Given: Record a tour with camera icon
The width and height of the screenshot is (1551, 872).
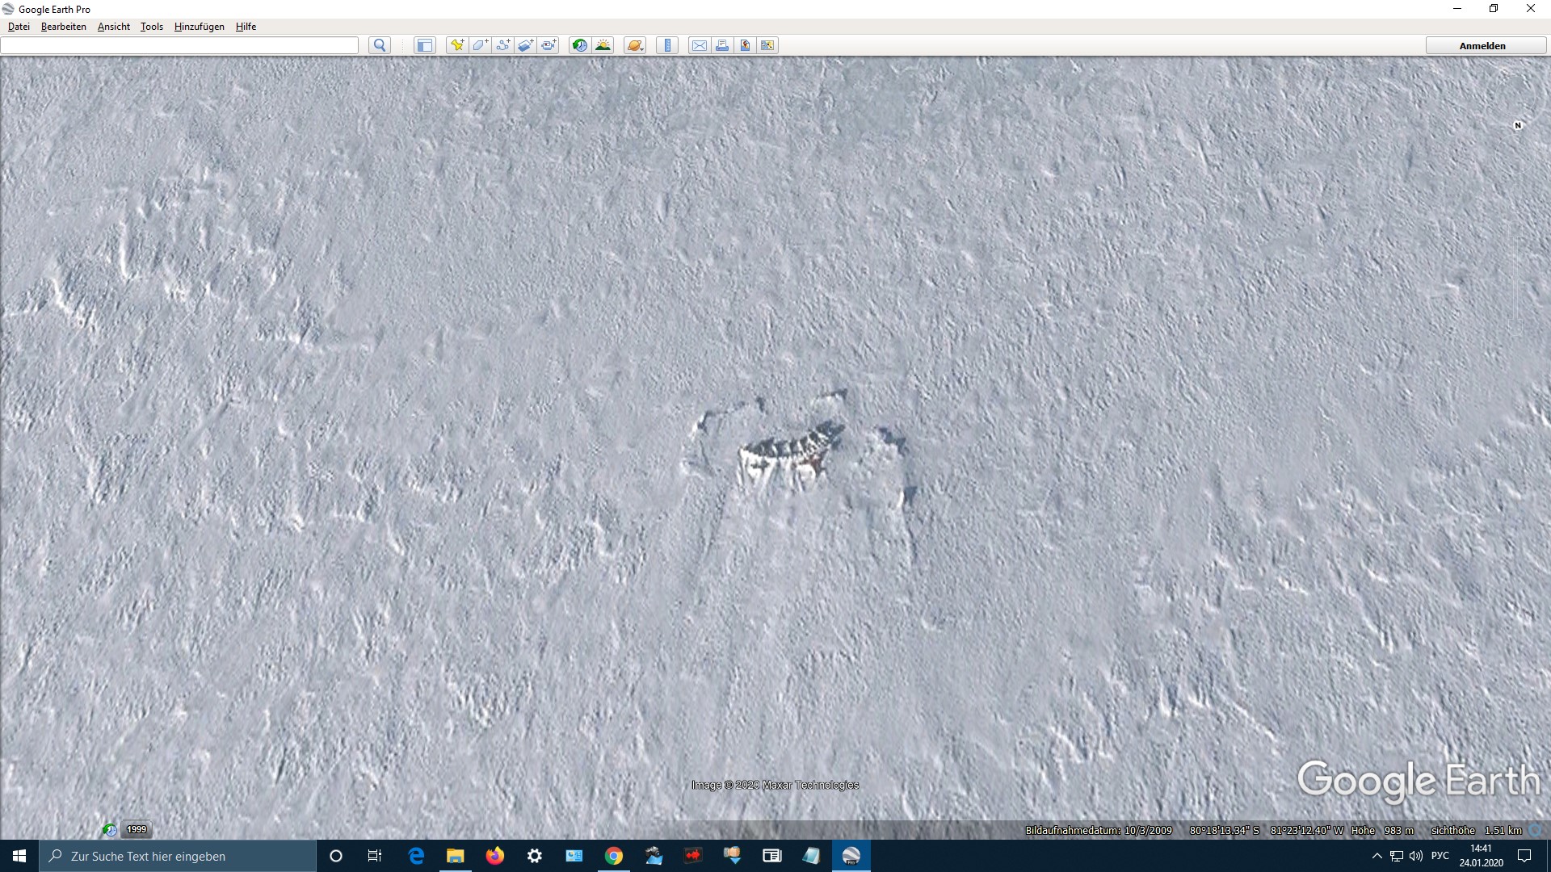Looking at the screenshot, I should (549, 46).
